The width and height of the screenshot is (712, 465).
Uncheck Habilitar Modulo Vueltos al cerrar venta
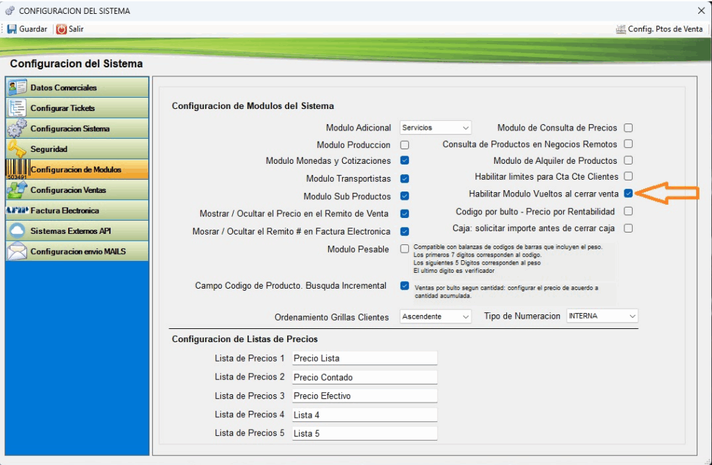(x=628, y=194)
